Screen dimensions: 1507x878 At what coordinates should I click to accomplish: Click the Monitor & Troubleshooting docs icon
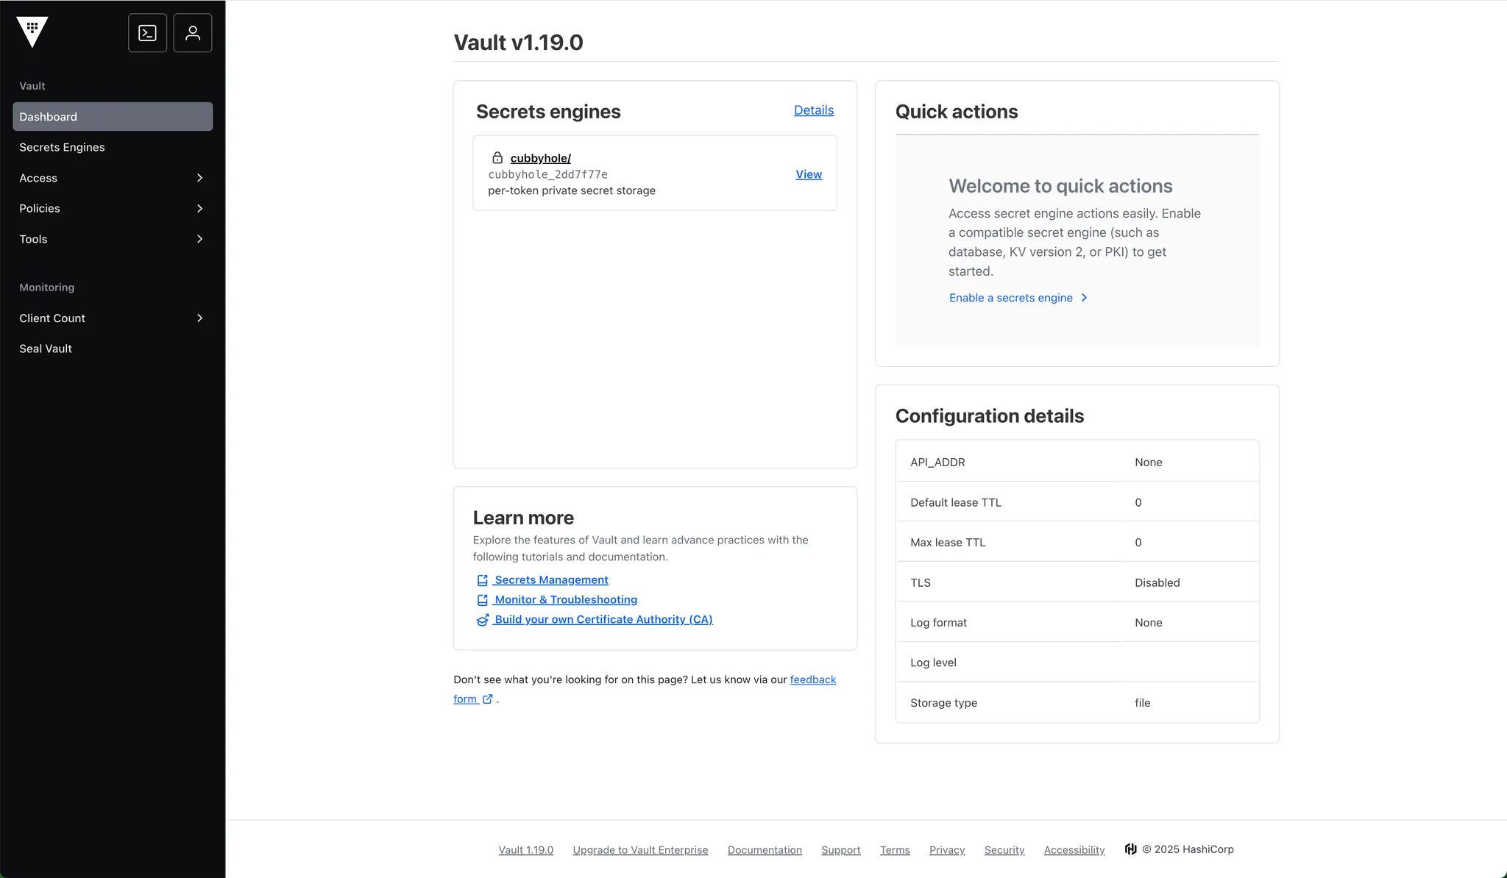(x=482, y=600)
